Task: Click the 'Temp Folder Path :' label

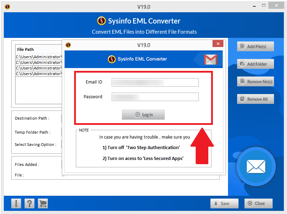Action: pos(33,132)
